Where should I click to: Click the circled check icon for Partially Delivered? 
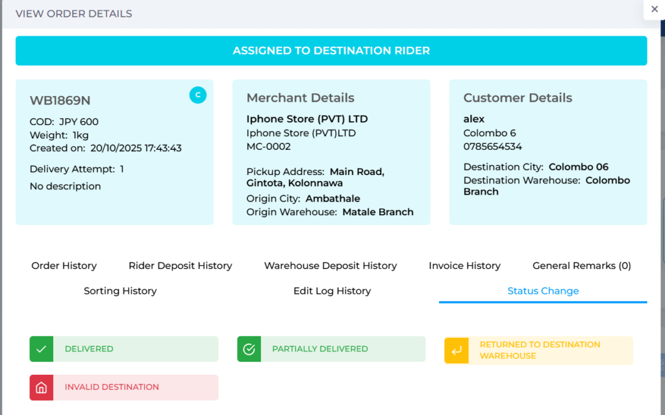coord(249,349)
